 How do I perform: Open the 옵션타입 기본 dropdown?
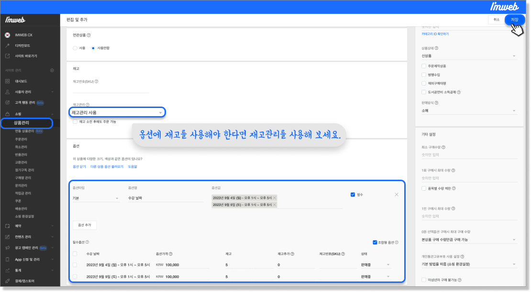[x=95, y=198]
